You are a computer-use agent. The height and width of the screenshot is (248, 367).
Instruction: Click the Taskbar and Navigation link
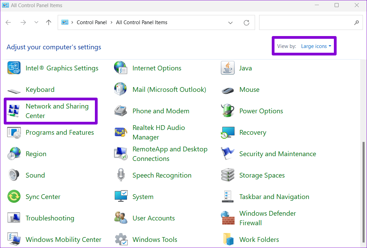[x=274, y=197]
